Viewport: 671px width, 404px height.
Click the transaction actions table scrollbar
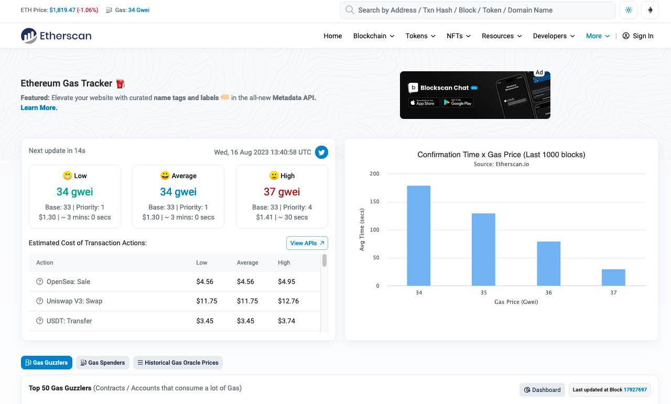tap(324, 260)
